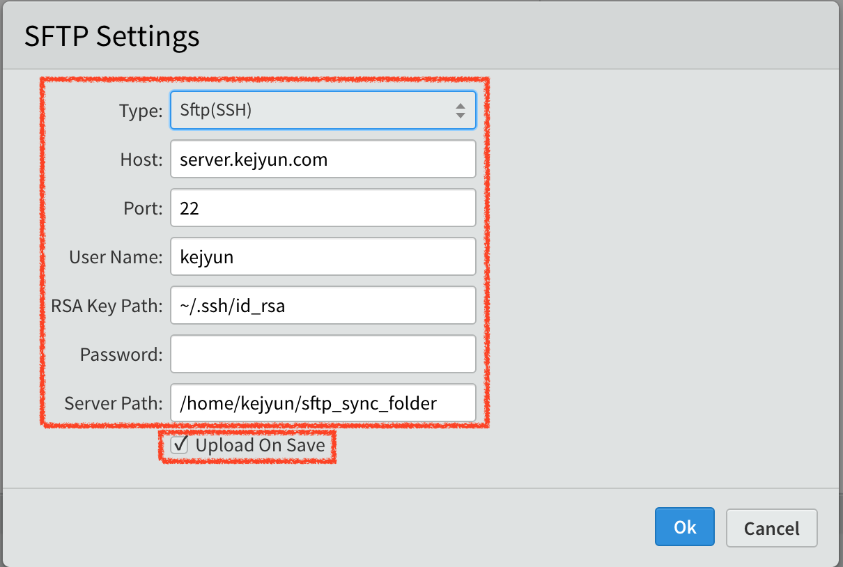The width and height of the screenshot is (843, 567).
Task: Click the empty Password field
Action: click(x=323, y=354)
